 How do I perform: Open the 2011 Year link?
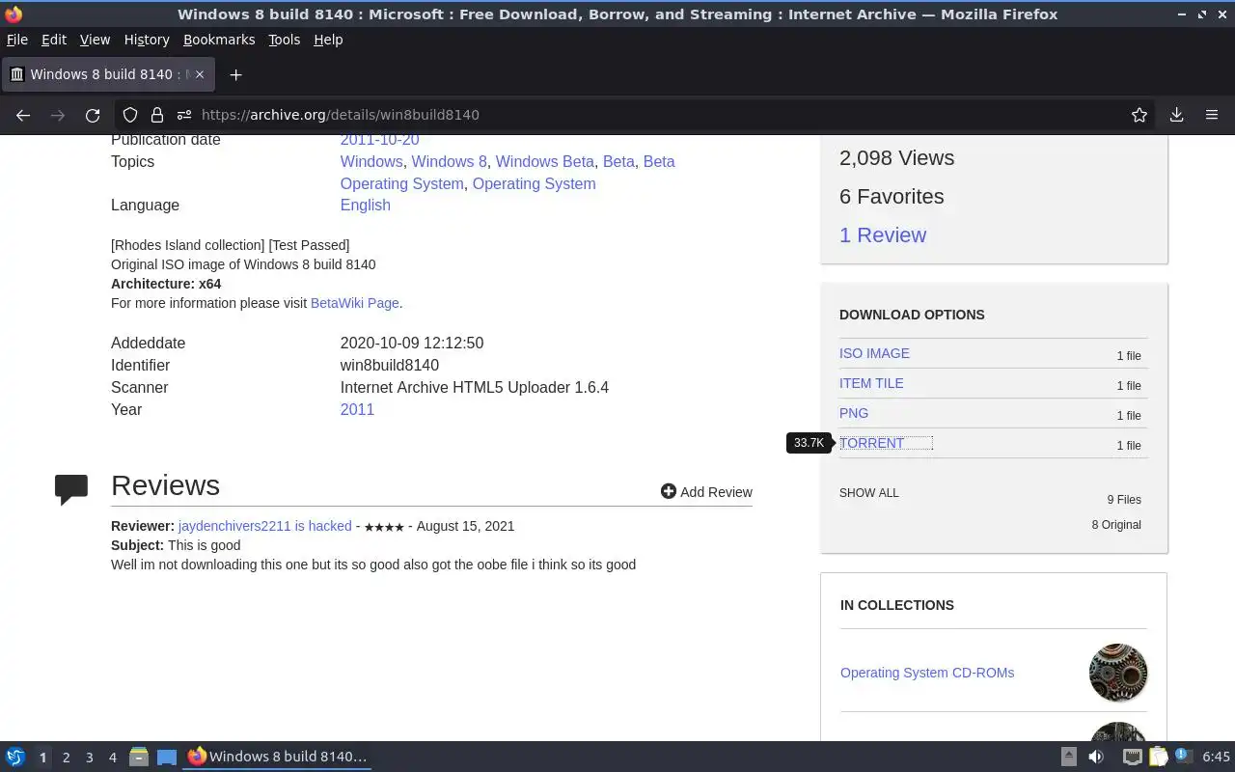click(357, 409)
